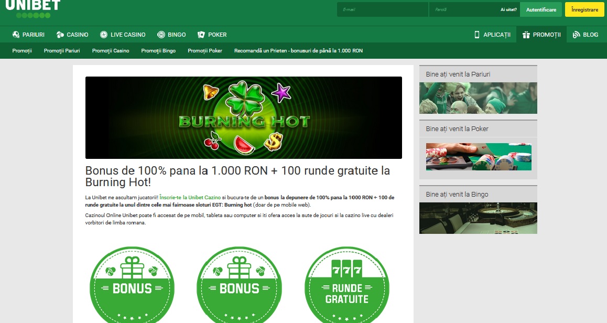Click the Ai uitat? link
The height and width of the screenshot is (323, 607).
point(508,9)
